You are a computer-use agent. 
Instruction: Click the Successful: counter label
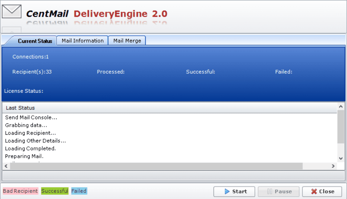click(x=200, y=72)
